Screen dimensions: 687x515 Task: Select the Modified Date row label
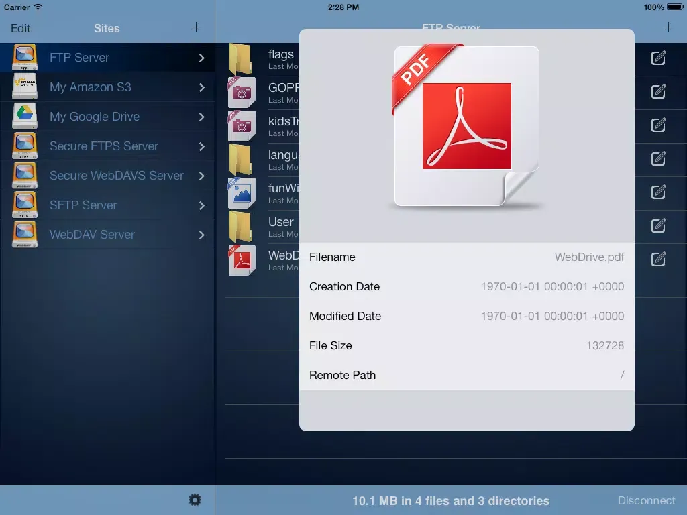346,316
